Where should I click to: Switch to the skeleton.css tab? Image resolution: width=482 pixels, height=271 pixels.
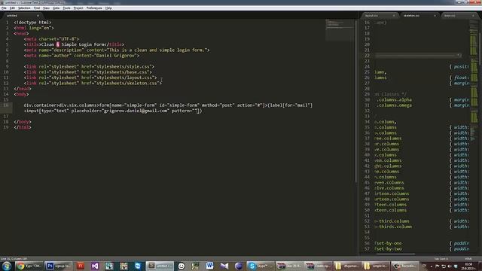pyautogui.click(x=419, y=15)
